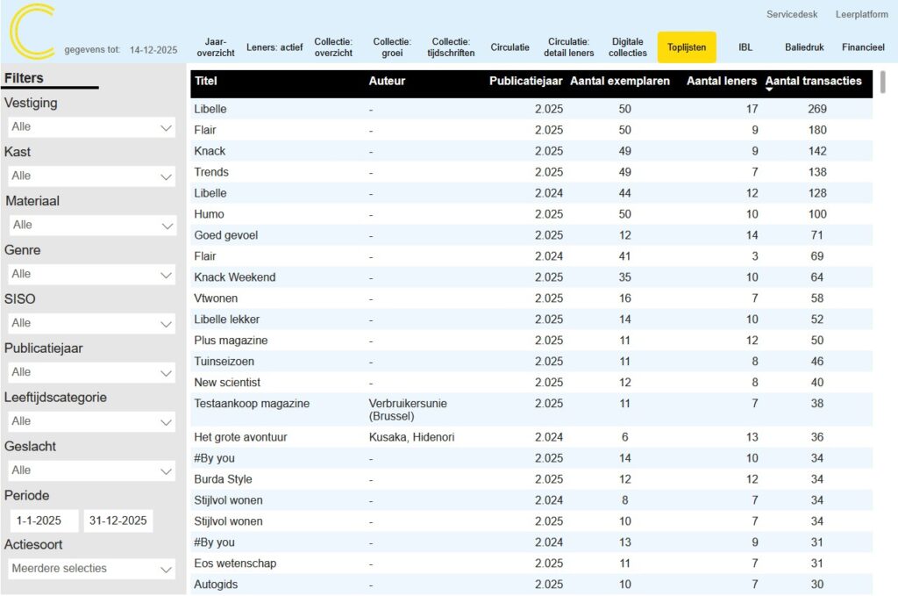This screenshot has width=898, height=596.
Task: Expand the Actiesoort Meerdere selecties dropdown
Action: [167, 569]
